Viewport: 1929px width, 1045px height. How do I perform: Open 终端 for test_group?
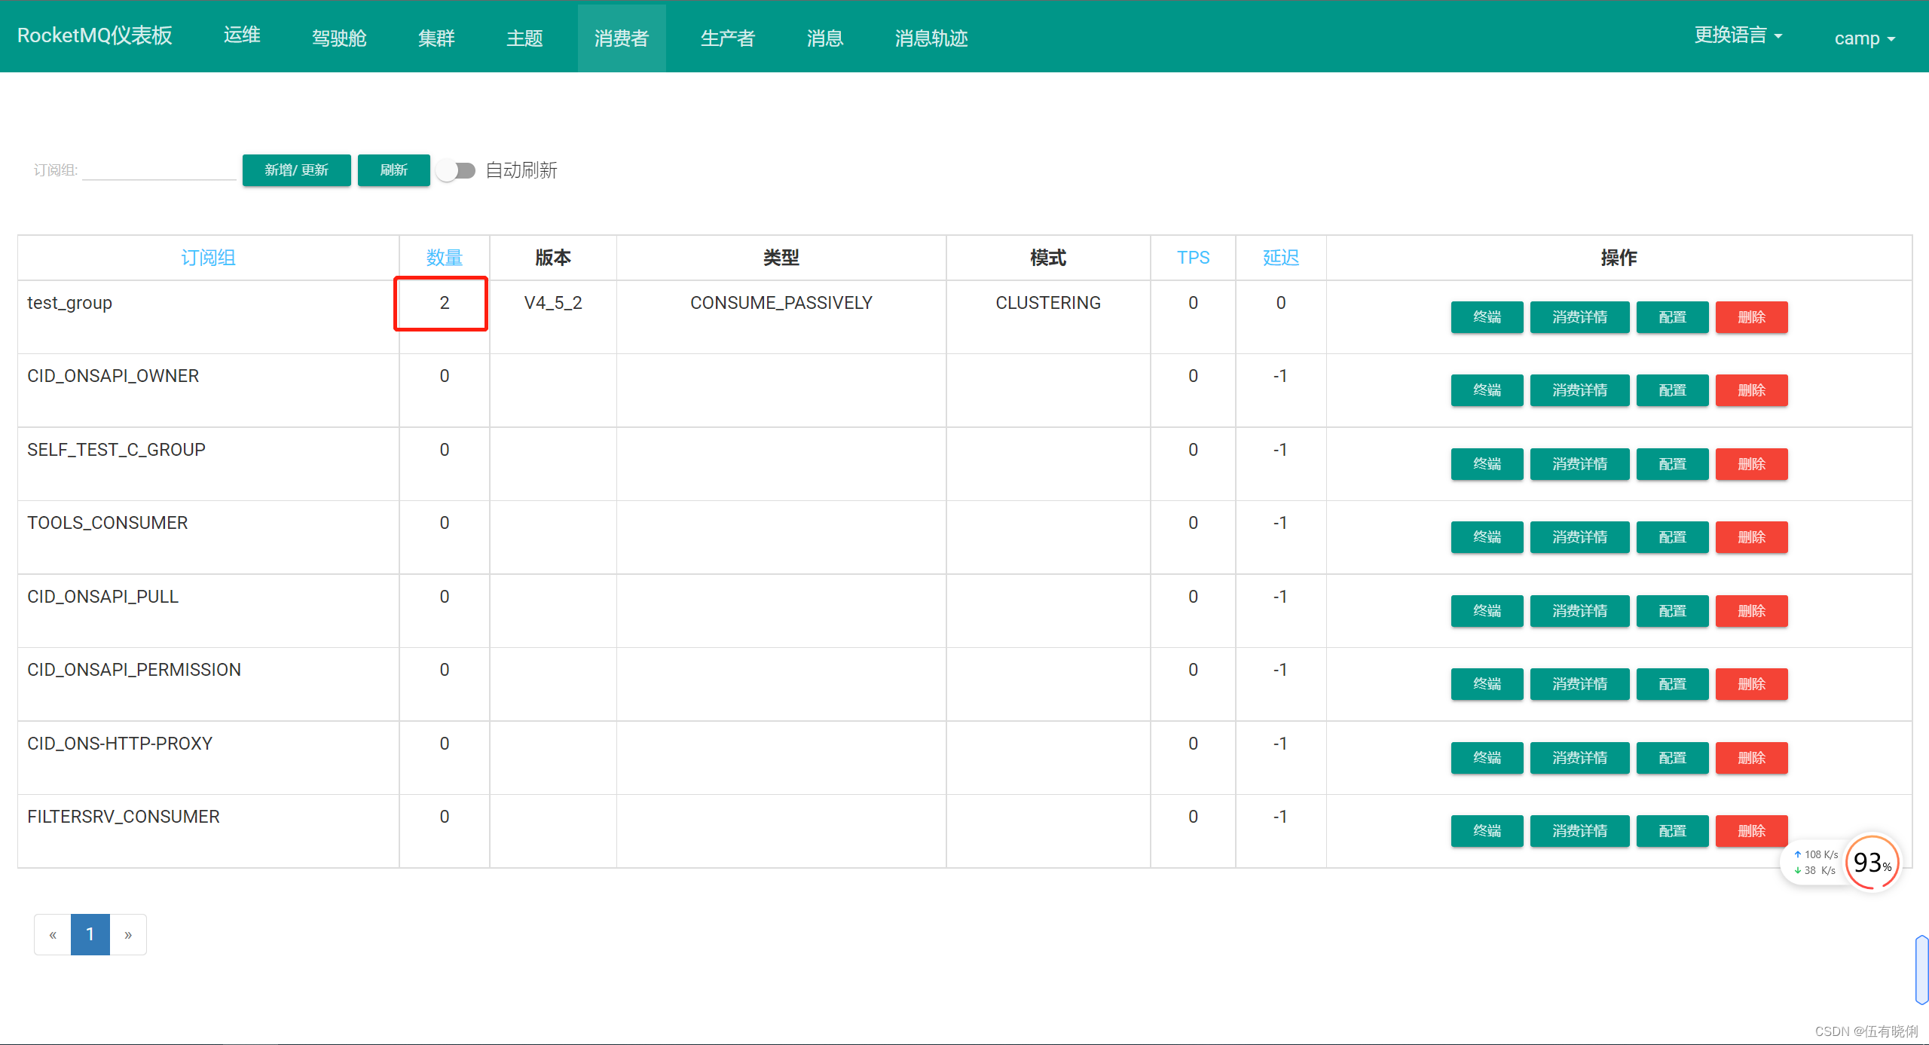pyautogui.click(x=1487, y=317)
